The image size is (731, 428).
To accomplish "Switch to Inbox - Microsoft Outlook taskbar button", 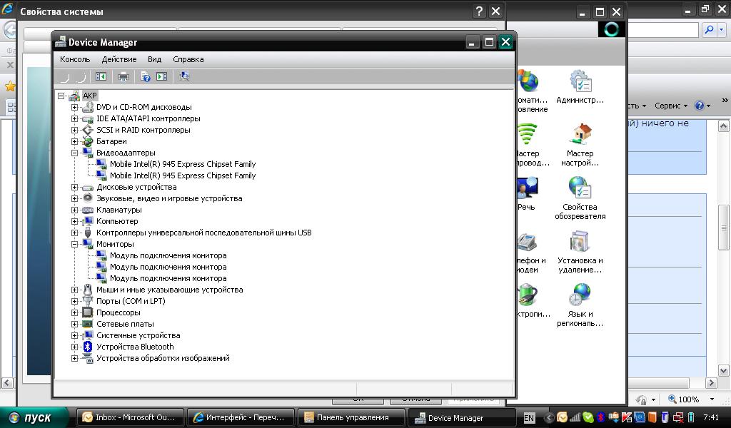I will pyautogui.click(x=131, y=417).
